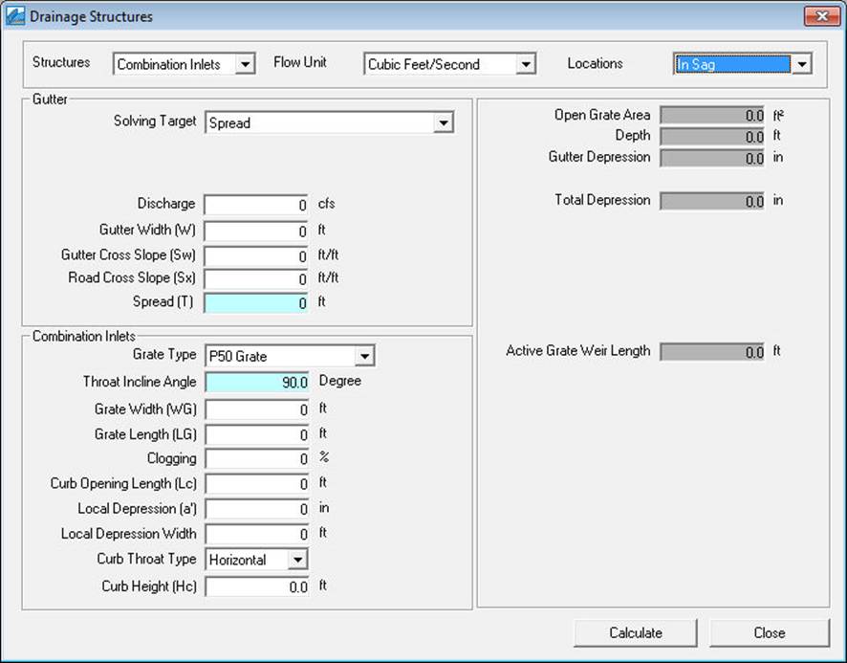Viewport: 847px width, 663px height.
Task: Click inside the Discharge input field
Action: (x=253, y=204)
